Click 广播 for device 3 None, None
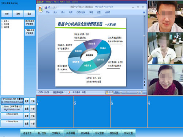Screen dimensions: 183x137 [x=33, y=116]
